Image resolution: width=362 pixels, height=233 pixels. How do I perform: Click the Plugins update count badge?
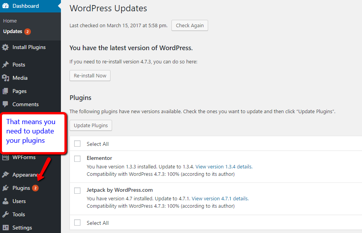35,188
